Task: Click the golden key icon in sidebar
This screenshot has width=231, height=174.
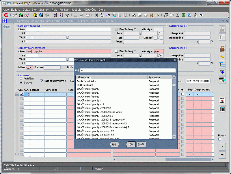Action: click(222, 56)
